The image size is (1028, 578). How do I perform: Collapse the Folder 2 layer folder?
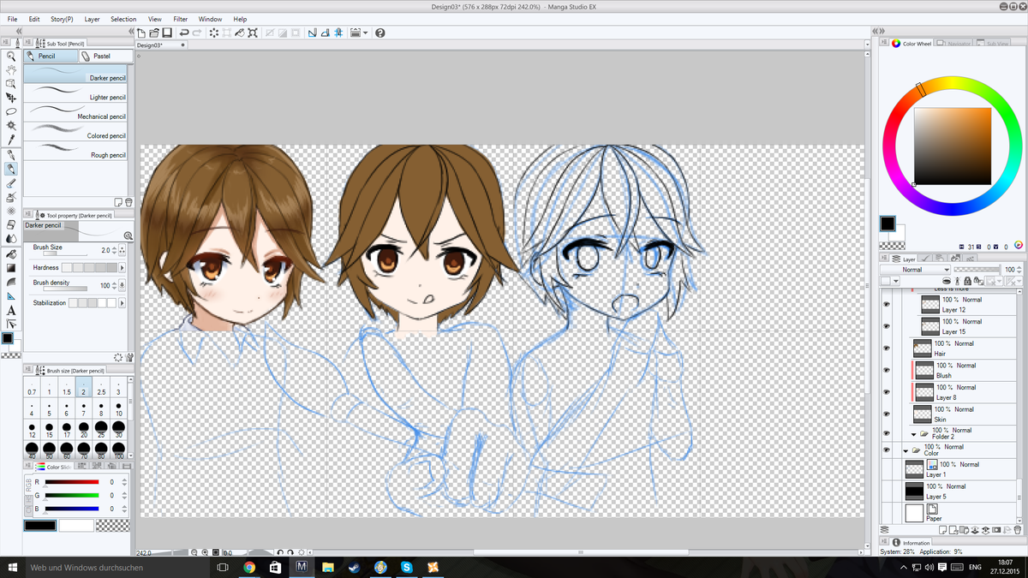(914, 434)
